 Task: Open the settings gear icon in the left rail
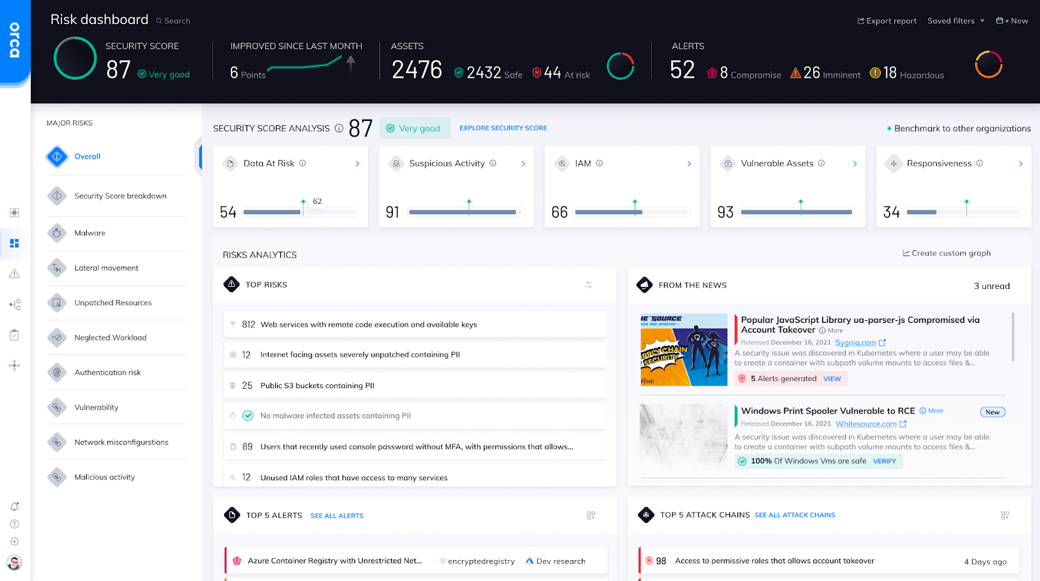coord(14,542)
